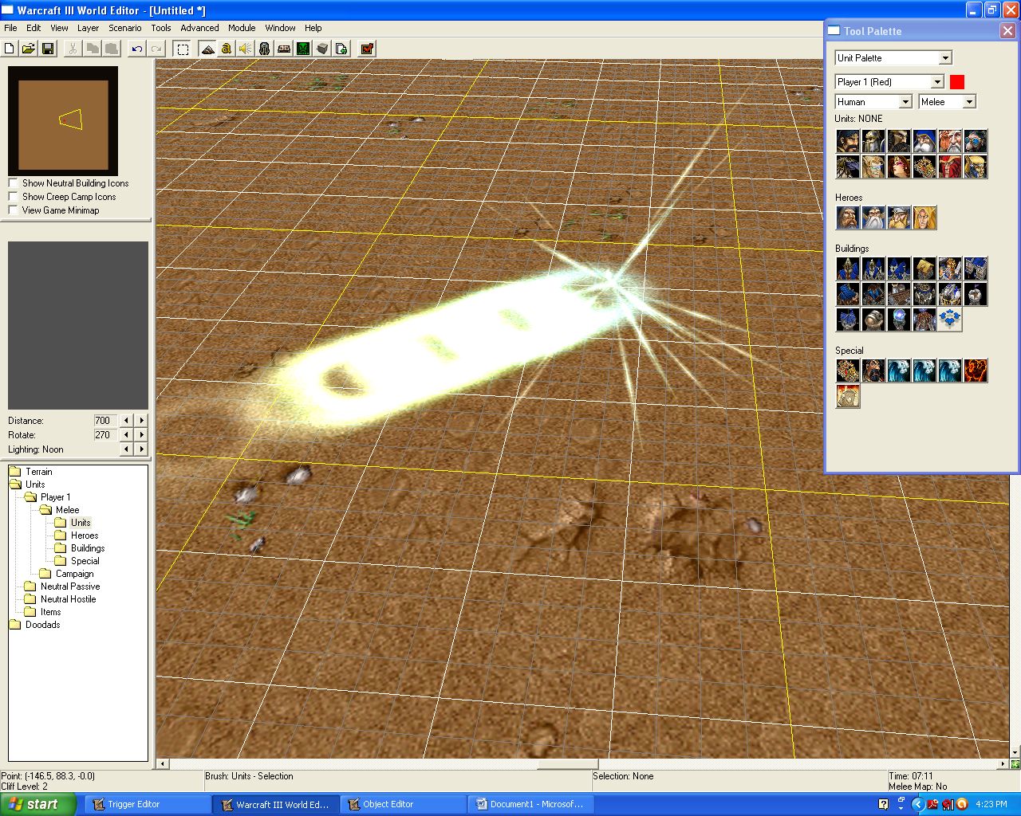Save the map with the floppy disk icon
This screenshot has width=1021, height=816.
[x=48, y=49]
